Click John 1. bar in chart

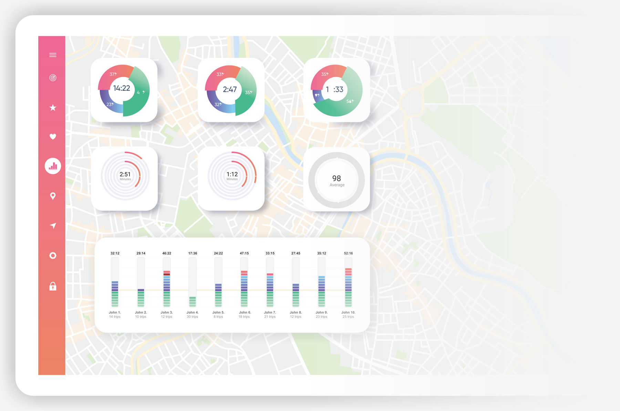115,282
